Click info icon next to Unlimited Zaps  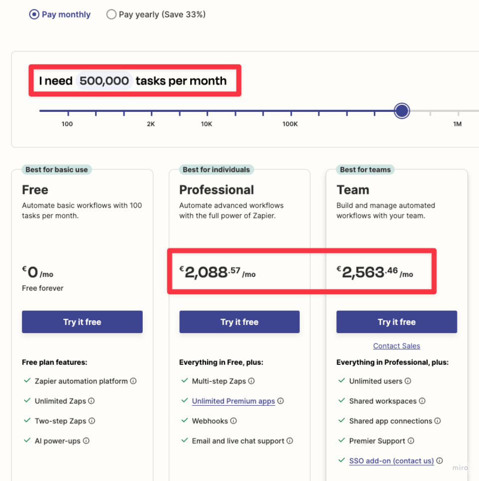(x=91, y=401)
